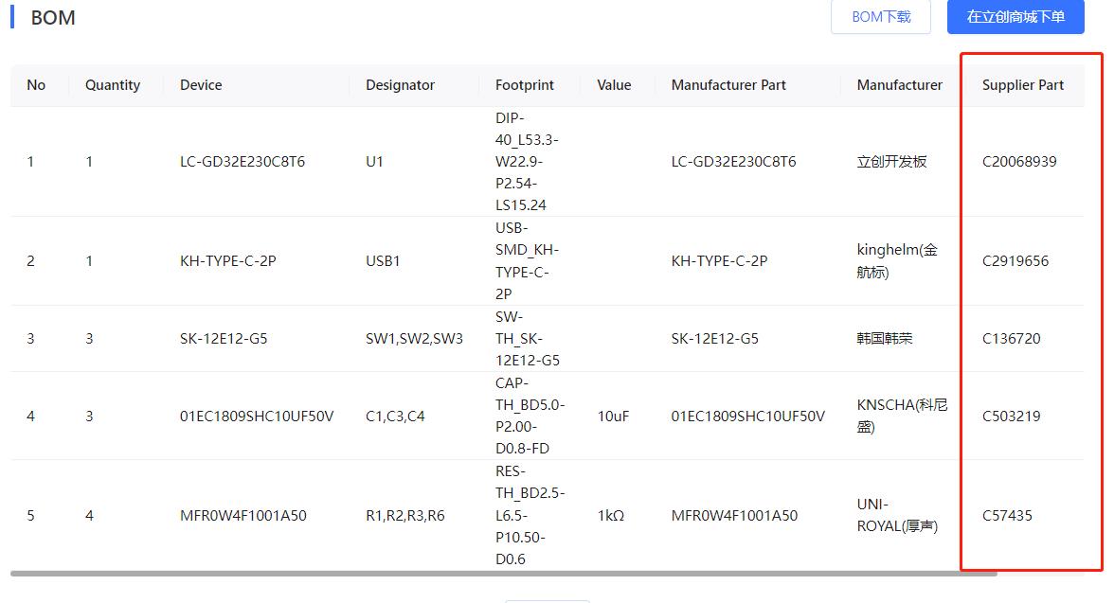Select the LC-GD32E230C8T6 device cell
This screenshot has width=1114, height=603.
pos(243,162)
